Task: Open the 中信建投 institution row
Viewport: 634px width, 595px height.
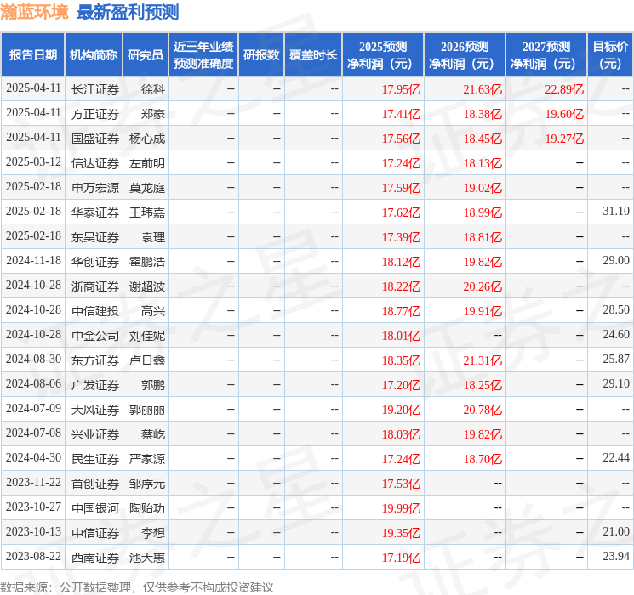Action: (95, 311)
